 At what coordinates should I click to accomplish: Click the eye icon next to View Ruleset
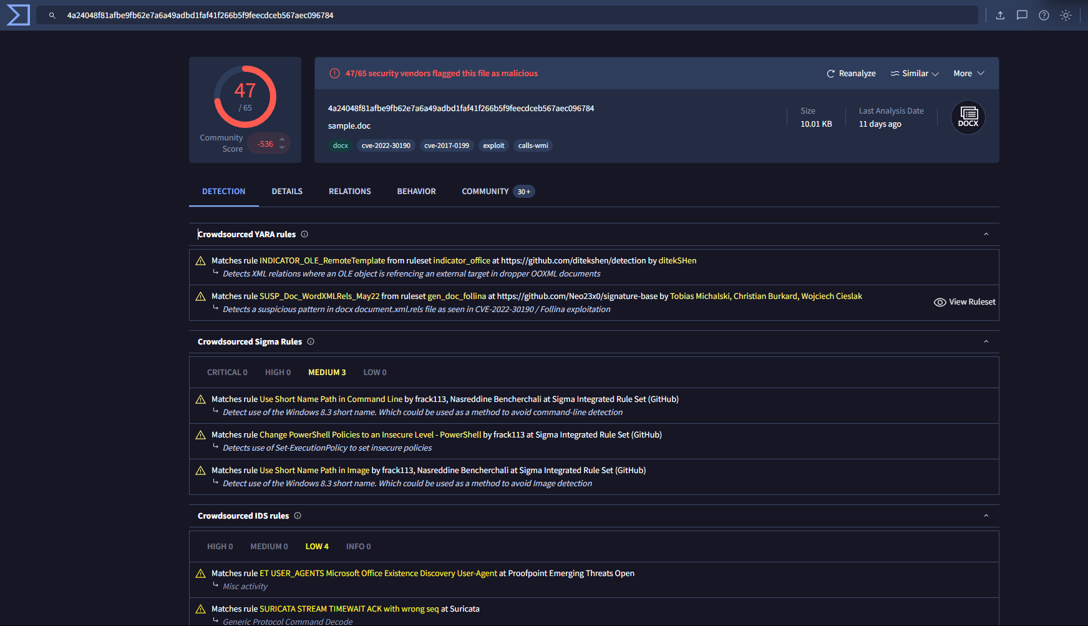[x=940, y=302]
